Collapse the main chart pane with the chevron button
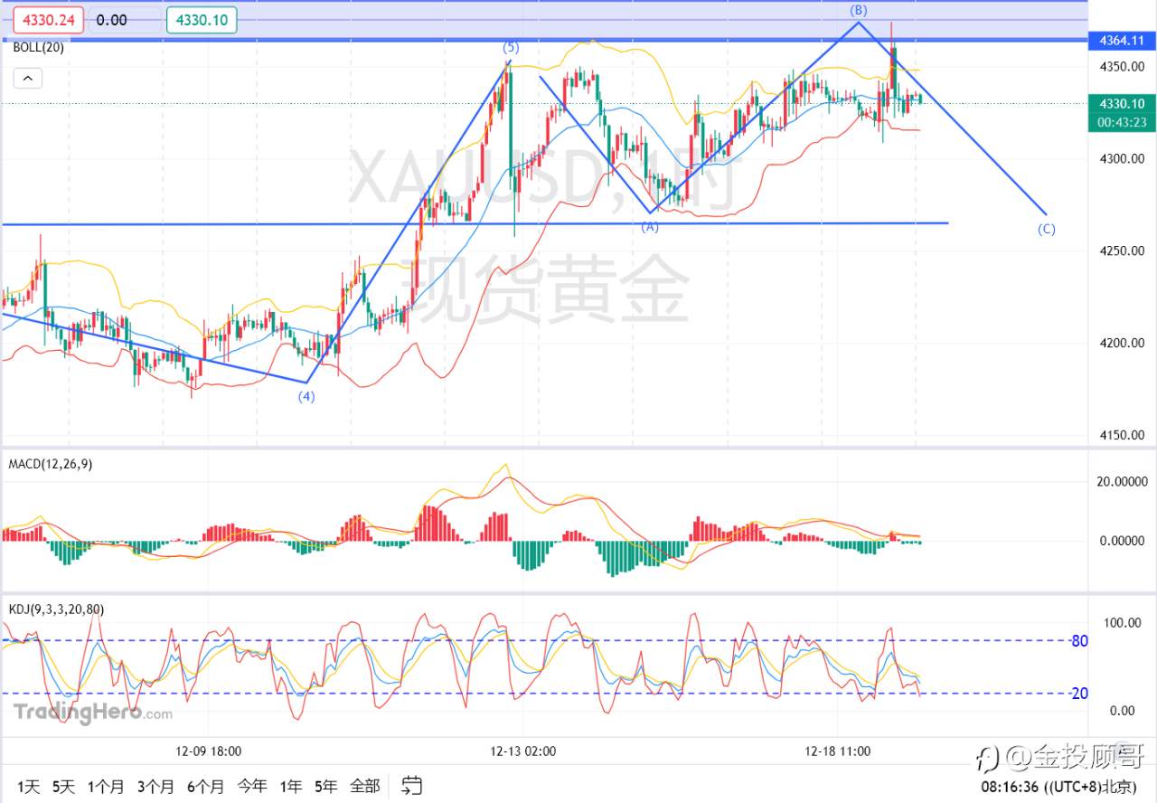The width and height of the screenshot is (1157, 803). coord(27,78)
